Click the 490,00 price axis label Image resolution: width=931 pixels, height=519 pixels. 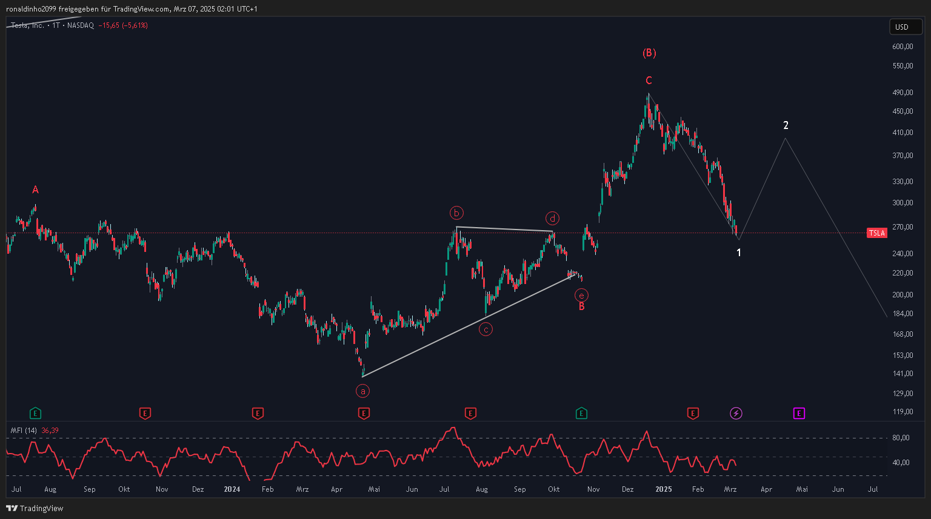coord(903,93)
